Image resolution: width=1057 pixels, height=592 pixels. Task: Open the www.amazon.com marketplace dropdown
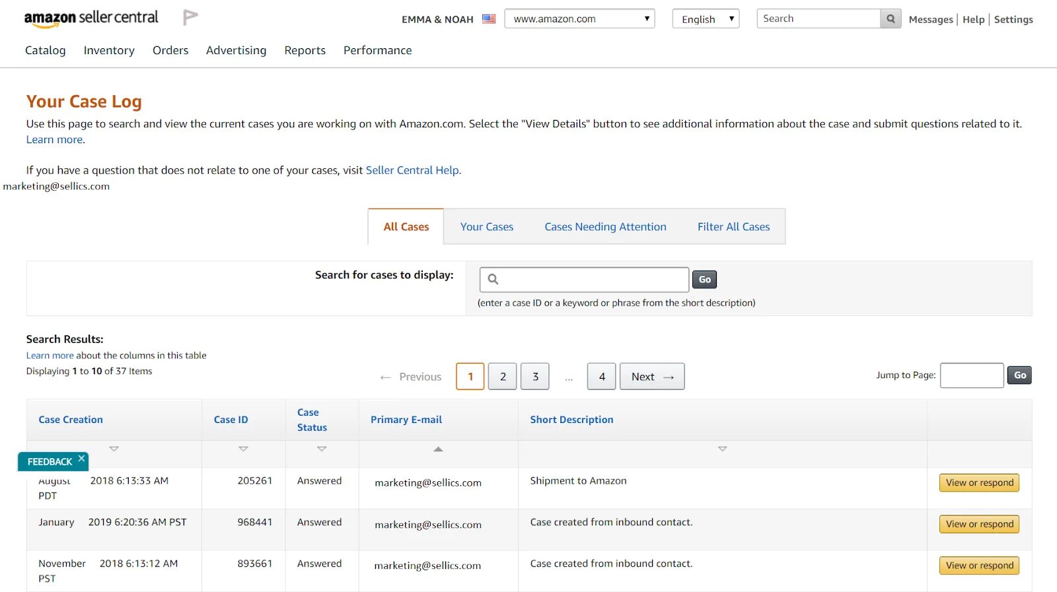coord(579,19)
